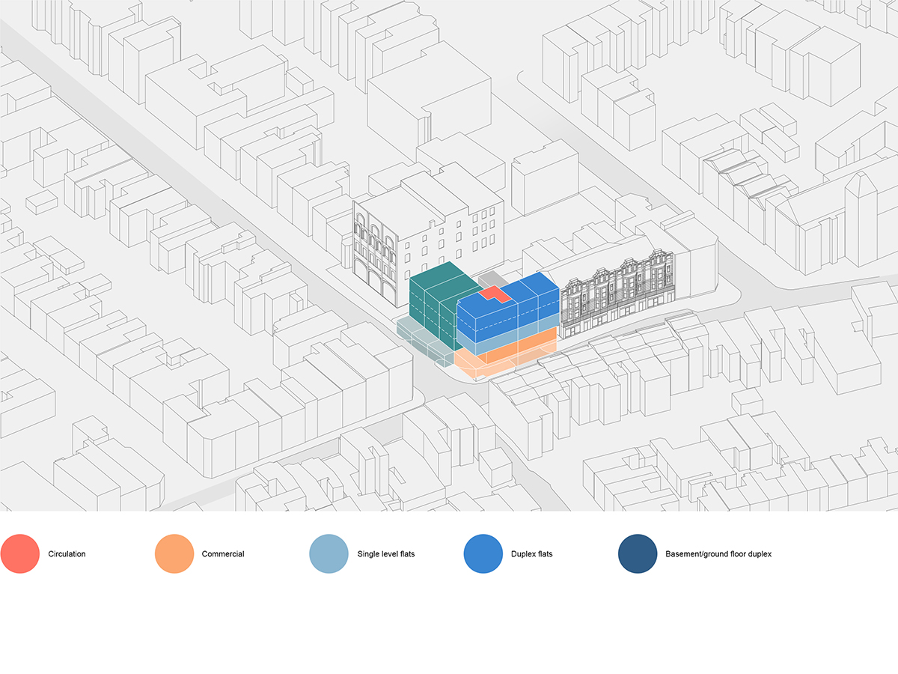
Task: Select the 'Basement/ground floor duplex' label
Action: (x=718, y=554)
